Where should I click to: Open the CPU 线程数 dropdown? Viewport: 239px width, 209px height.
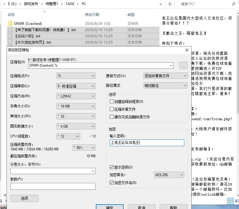pos(68,136)
